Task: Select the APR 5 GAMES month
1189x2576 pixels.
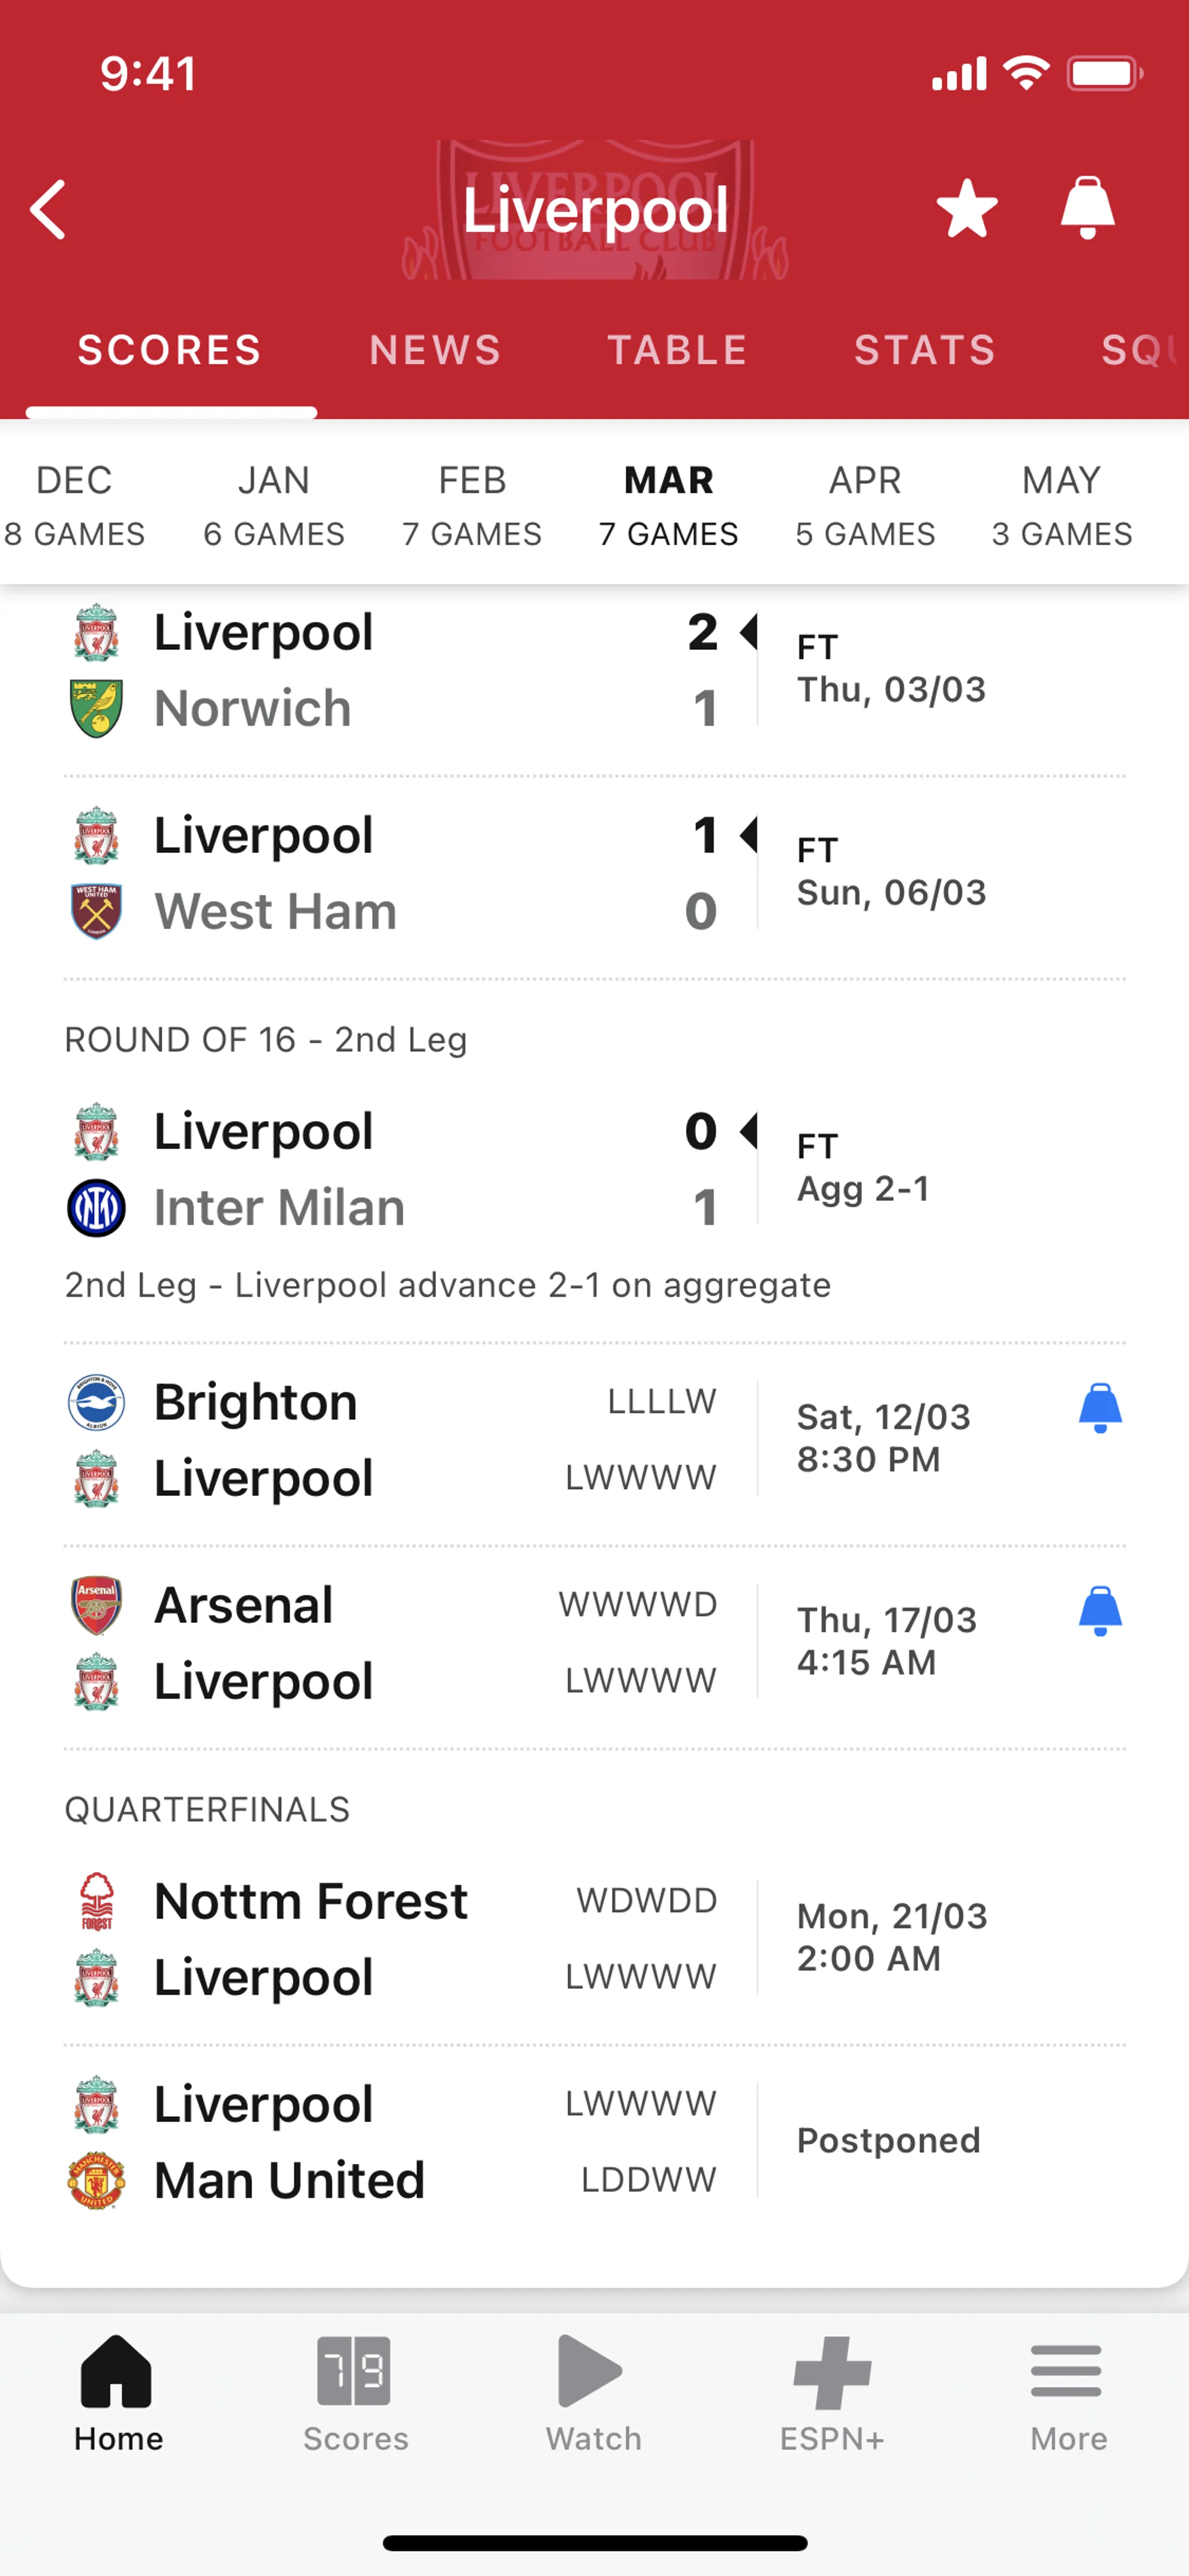Action: click(865, 506)
